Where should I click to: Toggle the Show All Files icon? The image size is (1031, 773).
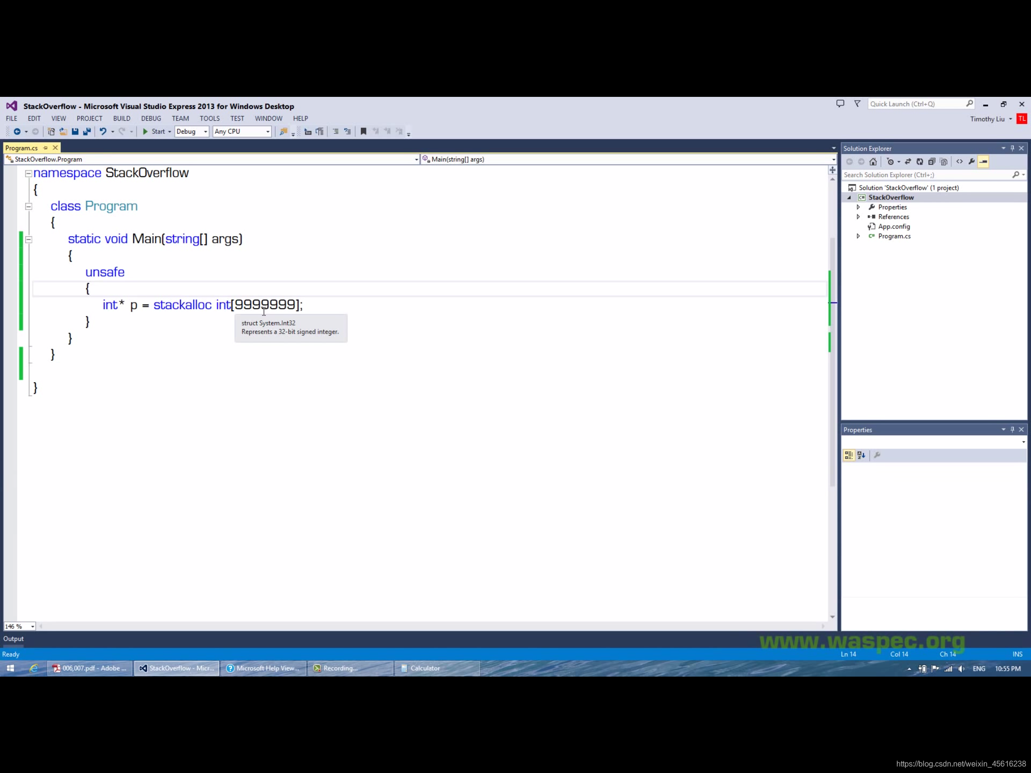944,162
